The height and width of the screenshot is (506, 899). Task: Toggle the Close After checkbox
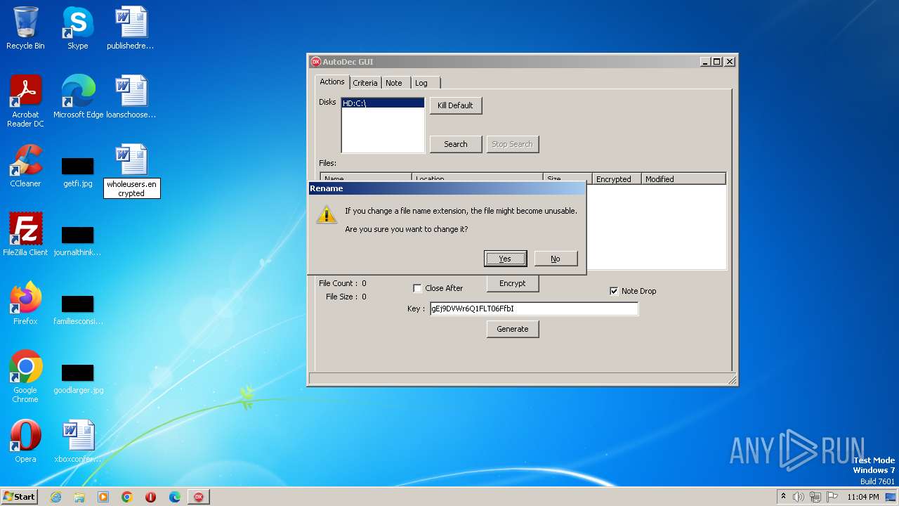tap(417, 288)
